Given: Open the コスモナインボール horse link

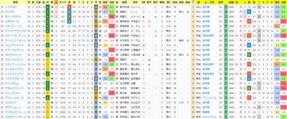Looking at the screenshot, I should tap(16, 117).
